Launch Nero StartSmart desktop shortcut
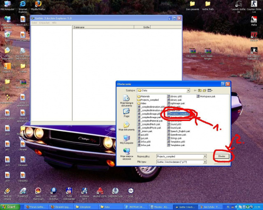This screenshot has height=210, width=263. tap(38, 193)
